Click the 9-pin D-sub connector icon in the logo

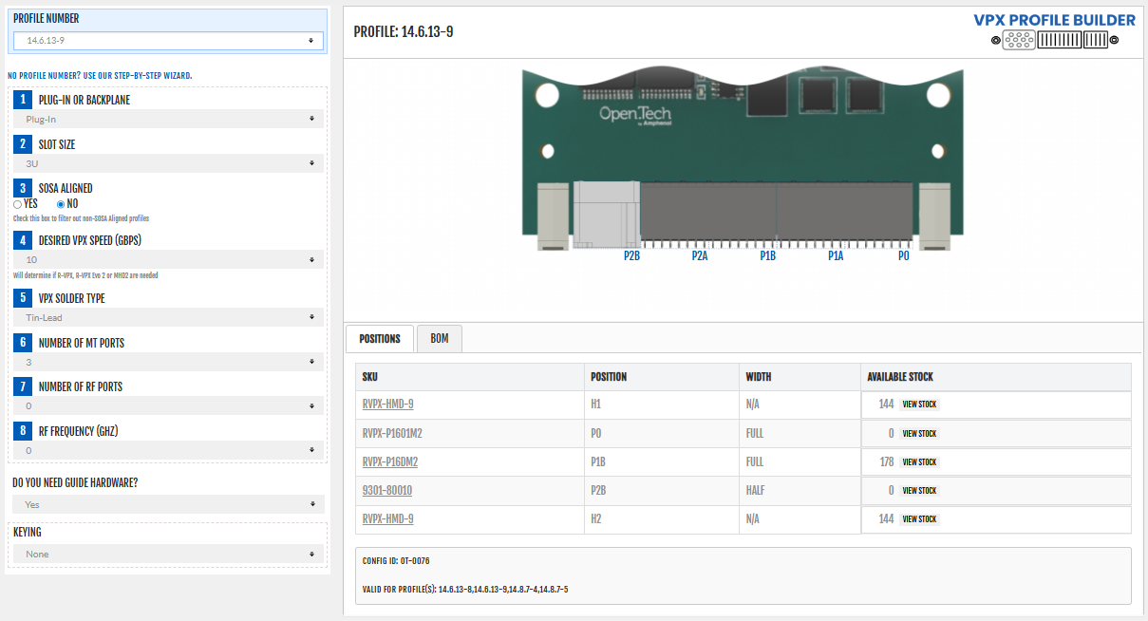(x=1018, y=40)
